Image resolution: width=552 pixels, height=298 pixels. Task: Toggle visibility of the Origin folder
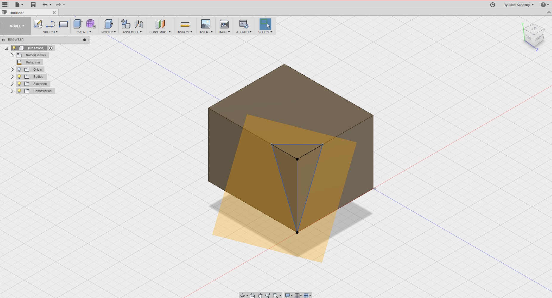pos(19,69)
